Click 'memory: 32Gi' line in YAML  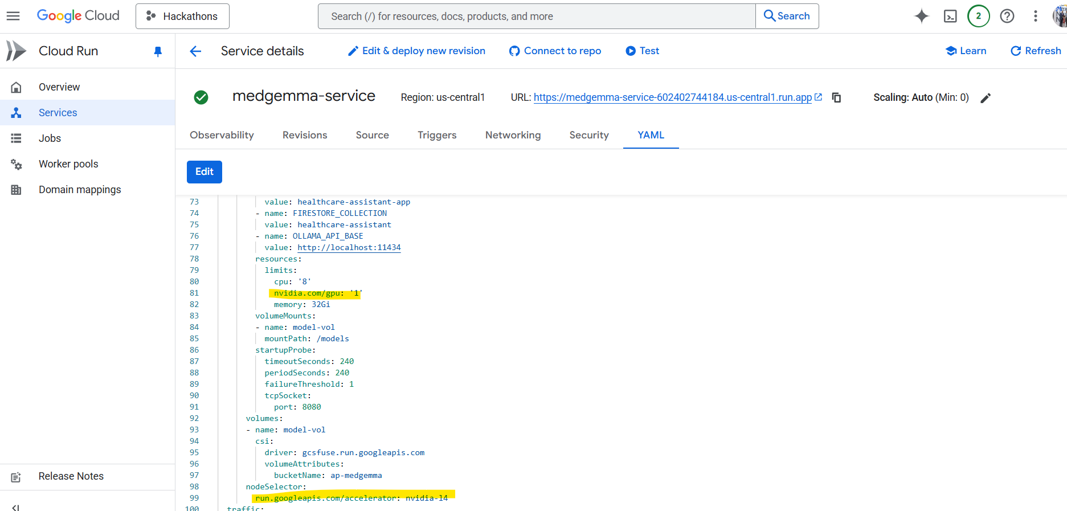(x=302, y=304)
